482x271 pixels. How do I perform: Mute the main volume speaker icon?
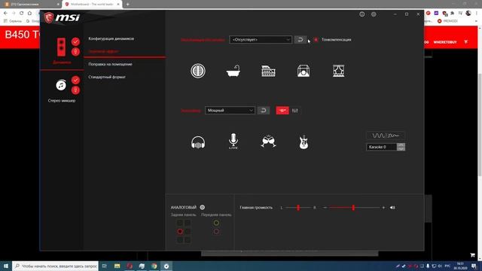pos(392,208)
